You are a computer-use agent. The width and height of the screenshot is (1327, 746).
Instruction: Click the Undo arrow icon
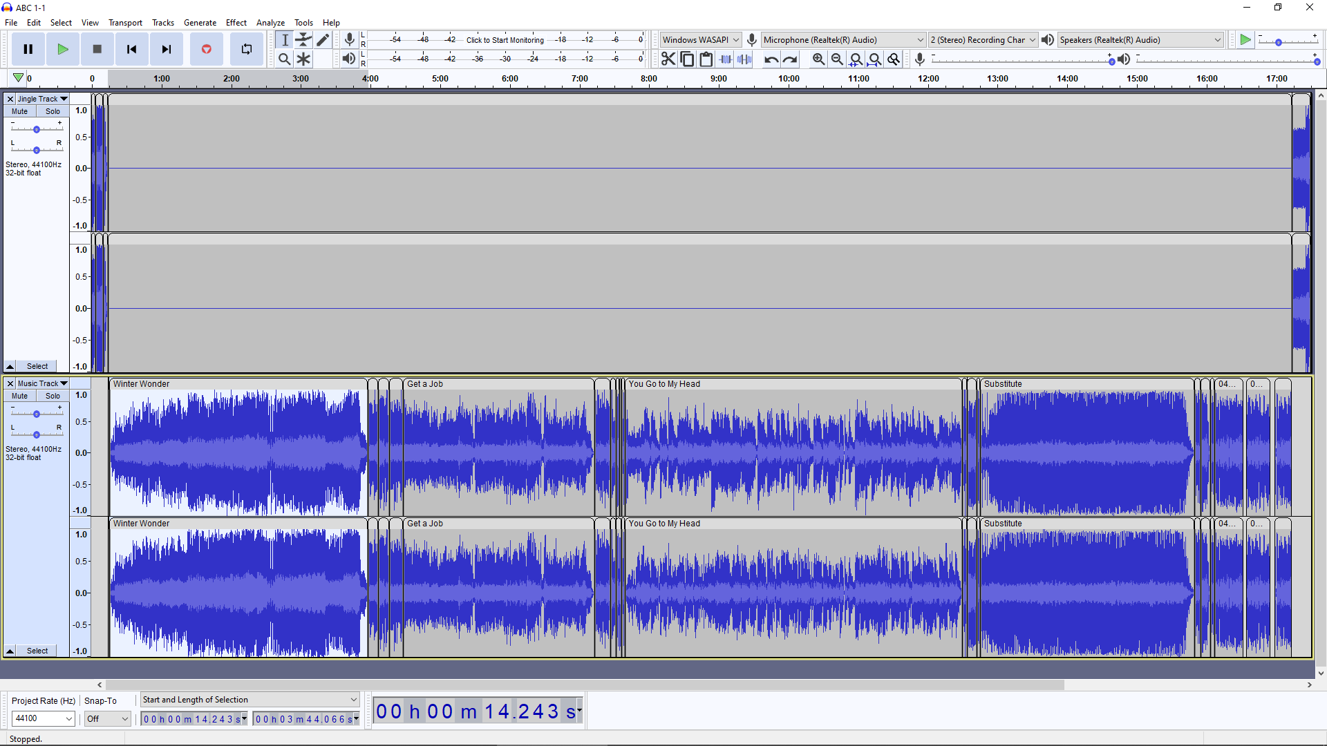(x=771, y=59)
